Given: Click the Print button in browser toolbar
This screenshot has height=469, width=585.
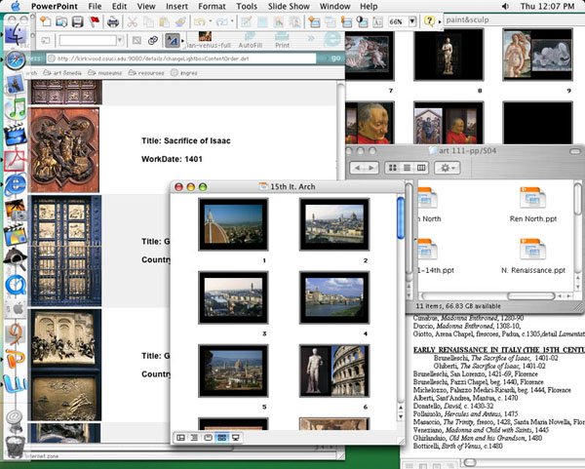Looking at the screenshot, I should 282,40.
